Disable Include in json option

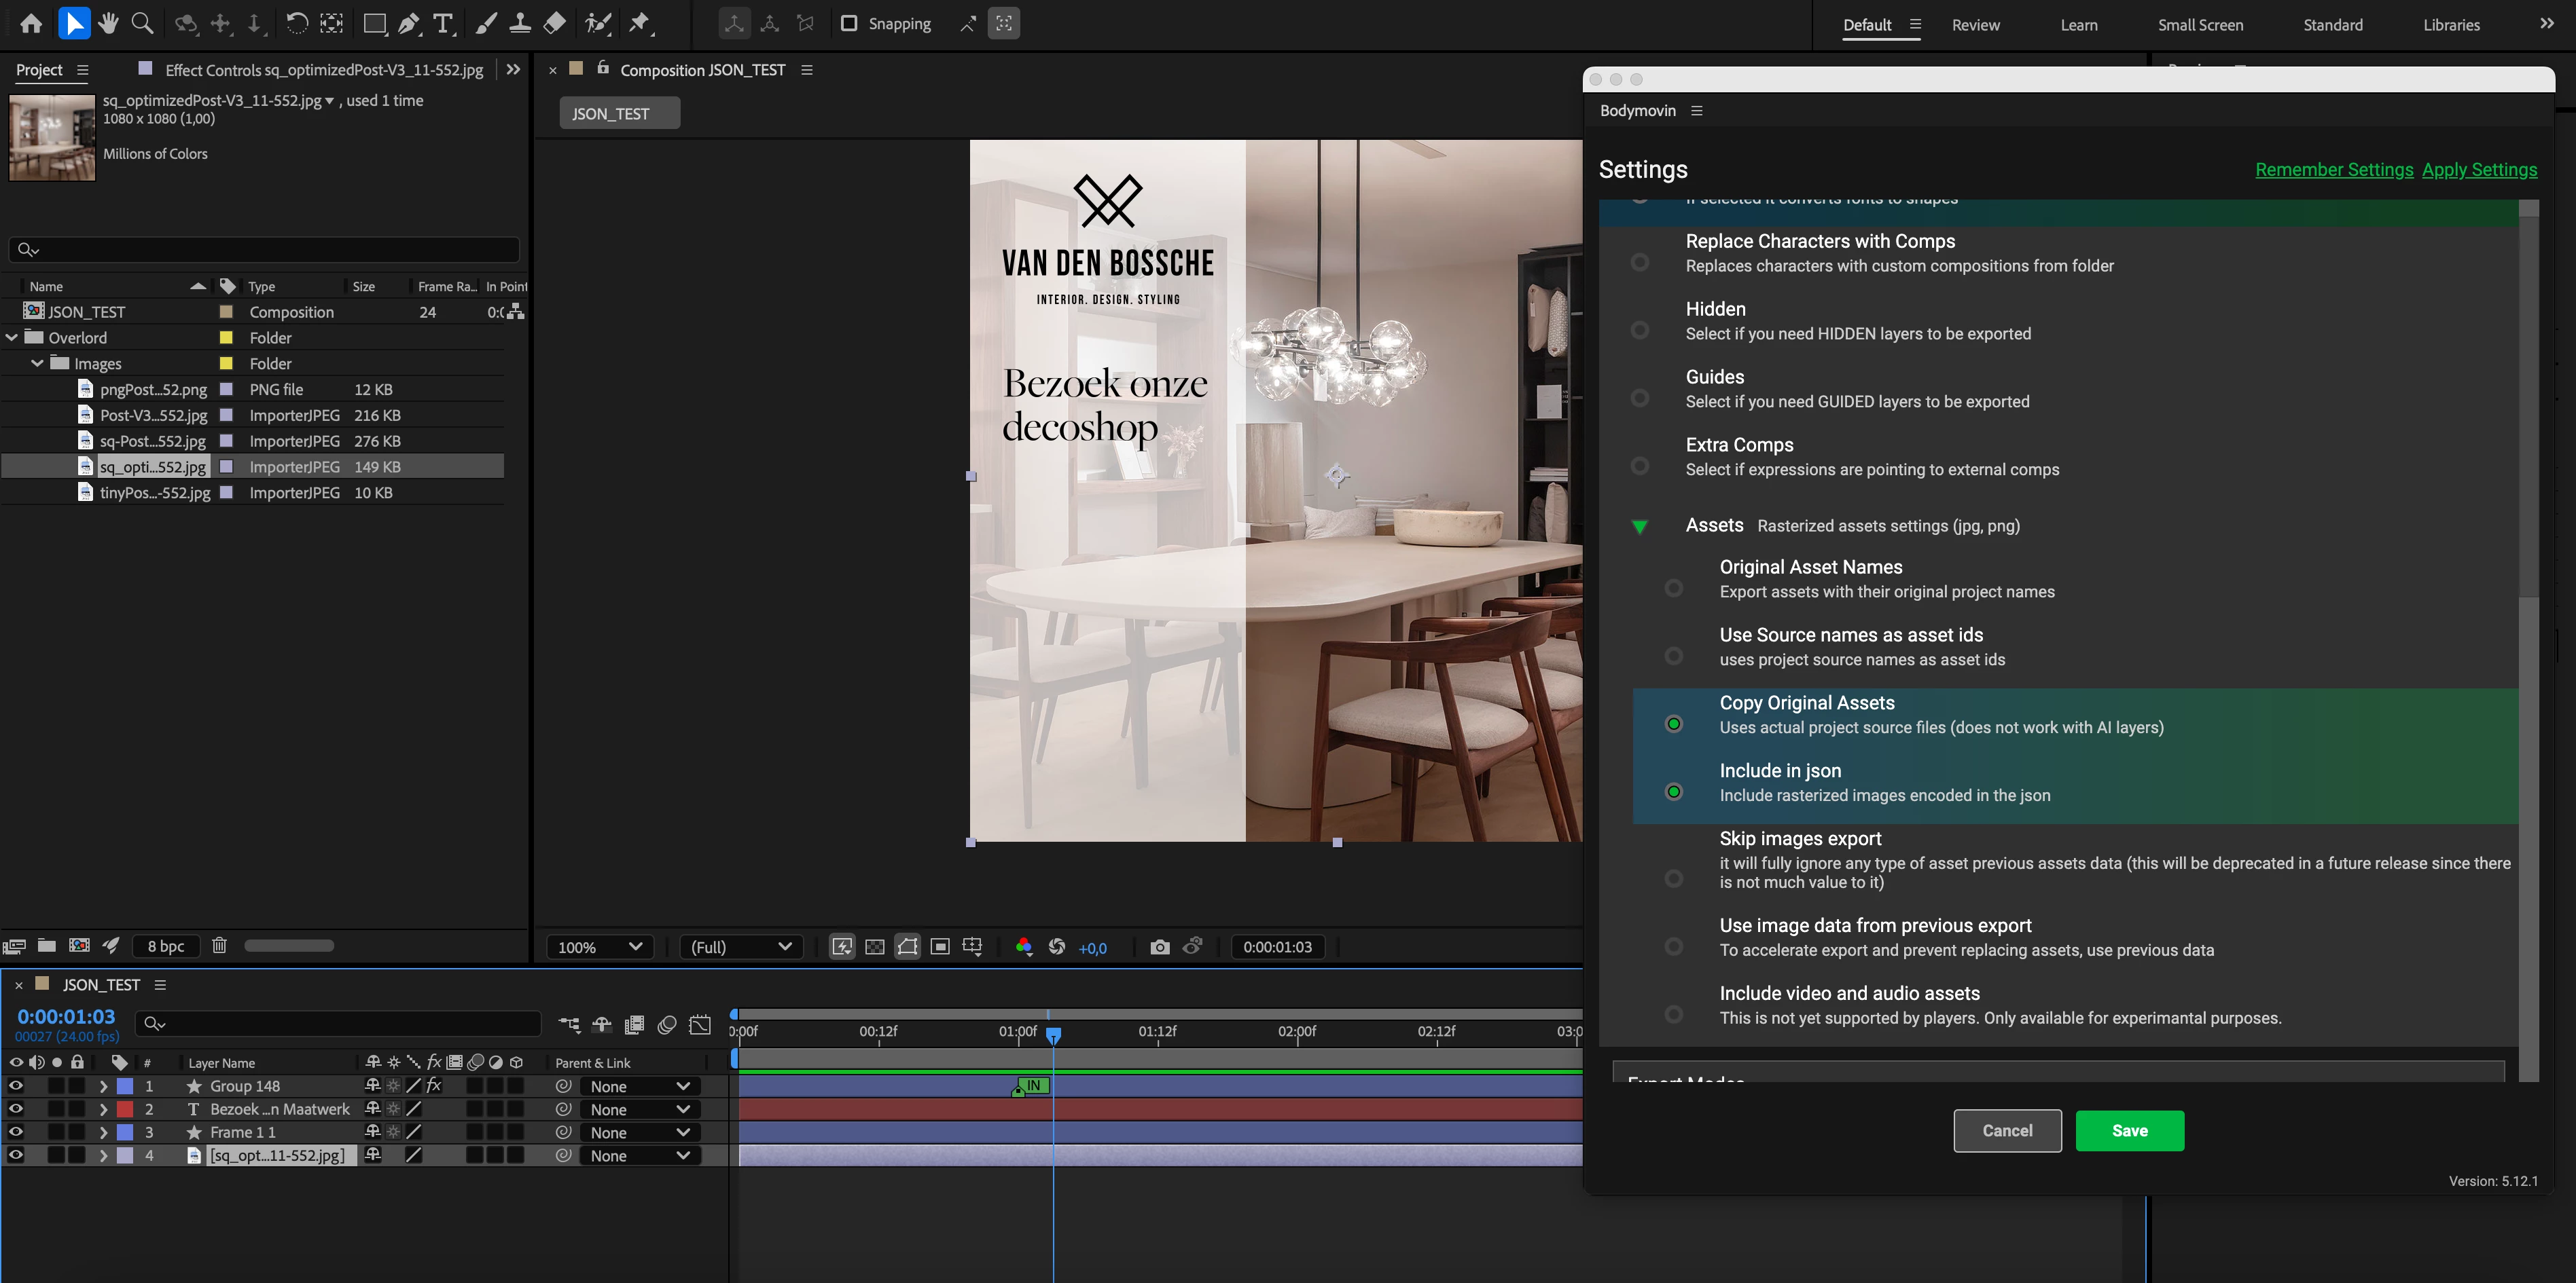coord(1673,792)
